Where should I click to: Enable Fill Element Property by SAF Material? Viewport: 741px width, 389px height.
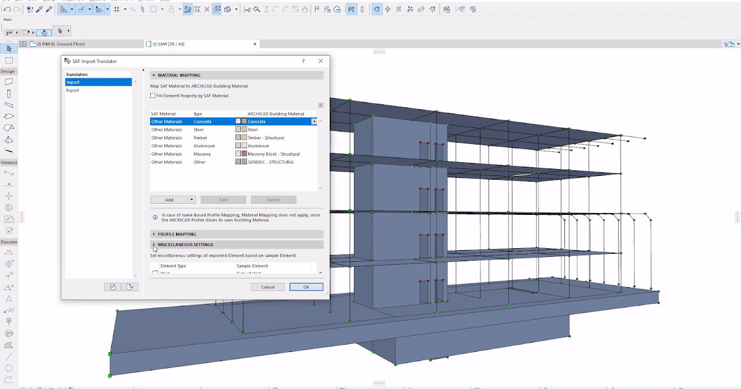(153, 96)
